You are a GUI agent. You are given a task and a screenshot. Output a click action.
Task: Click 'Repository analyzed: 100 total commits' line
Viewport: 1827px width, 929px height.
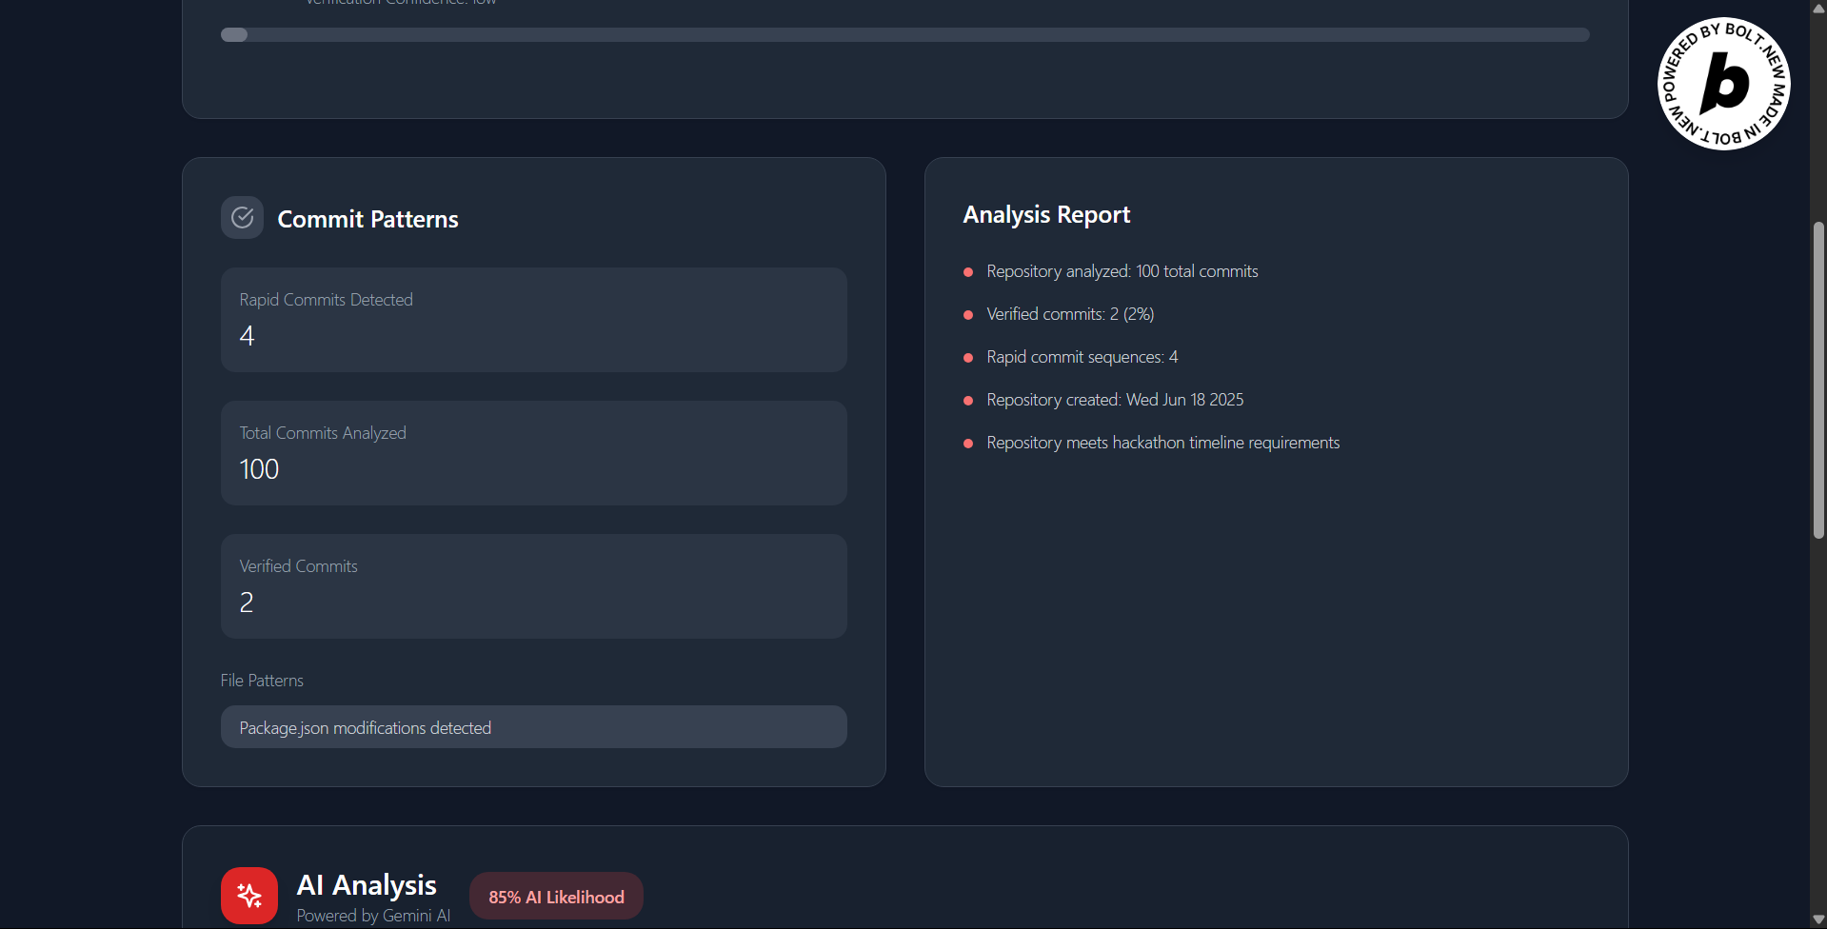[x=1122, y=271]
